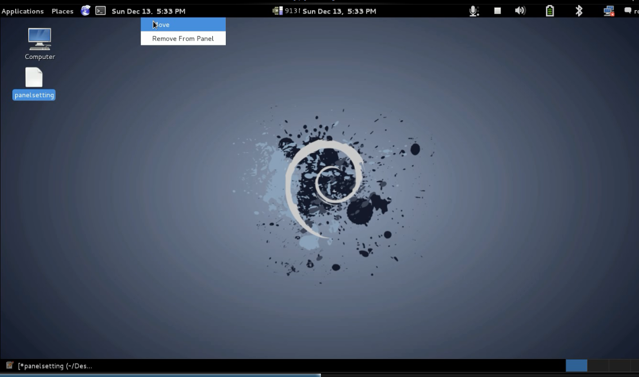Switch to the third workspace
Viewport: 639px width, 377px height.
[619, 365]
